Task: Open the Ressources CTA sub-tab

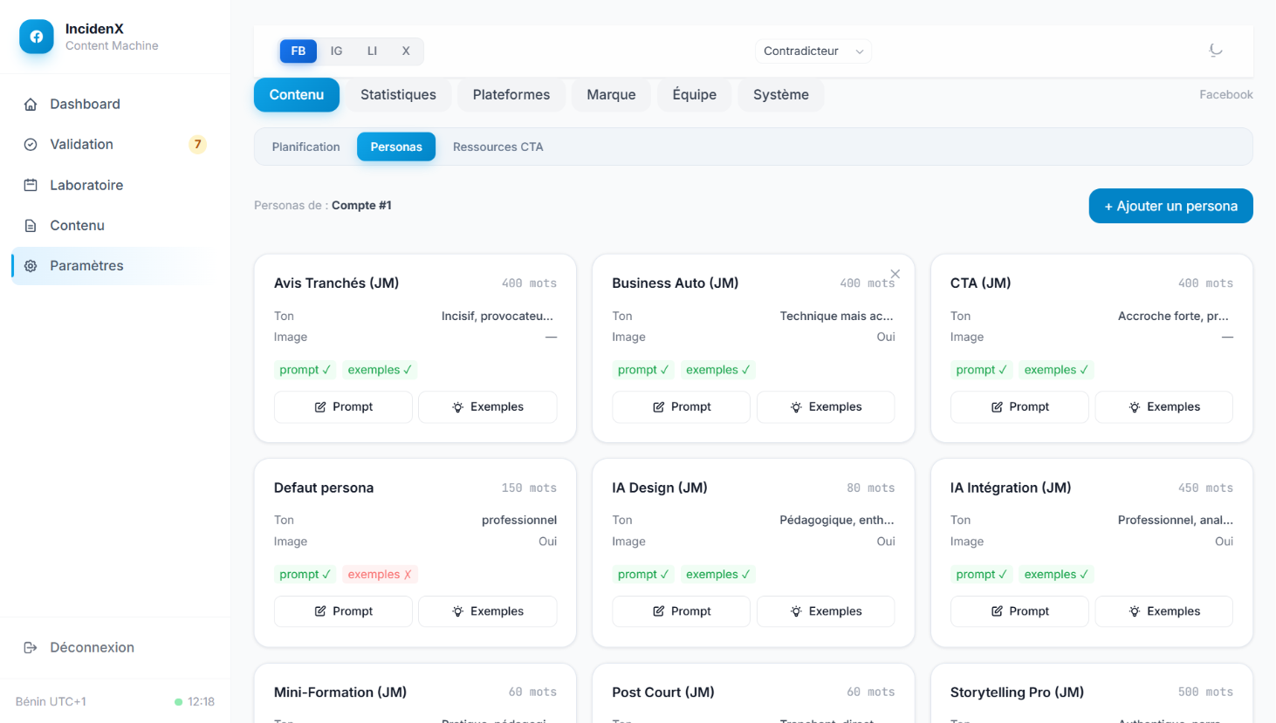Action: [498, 147]
